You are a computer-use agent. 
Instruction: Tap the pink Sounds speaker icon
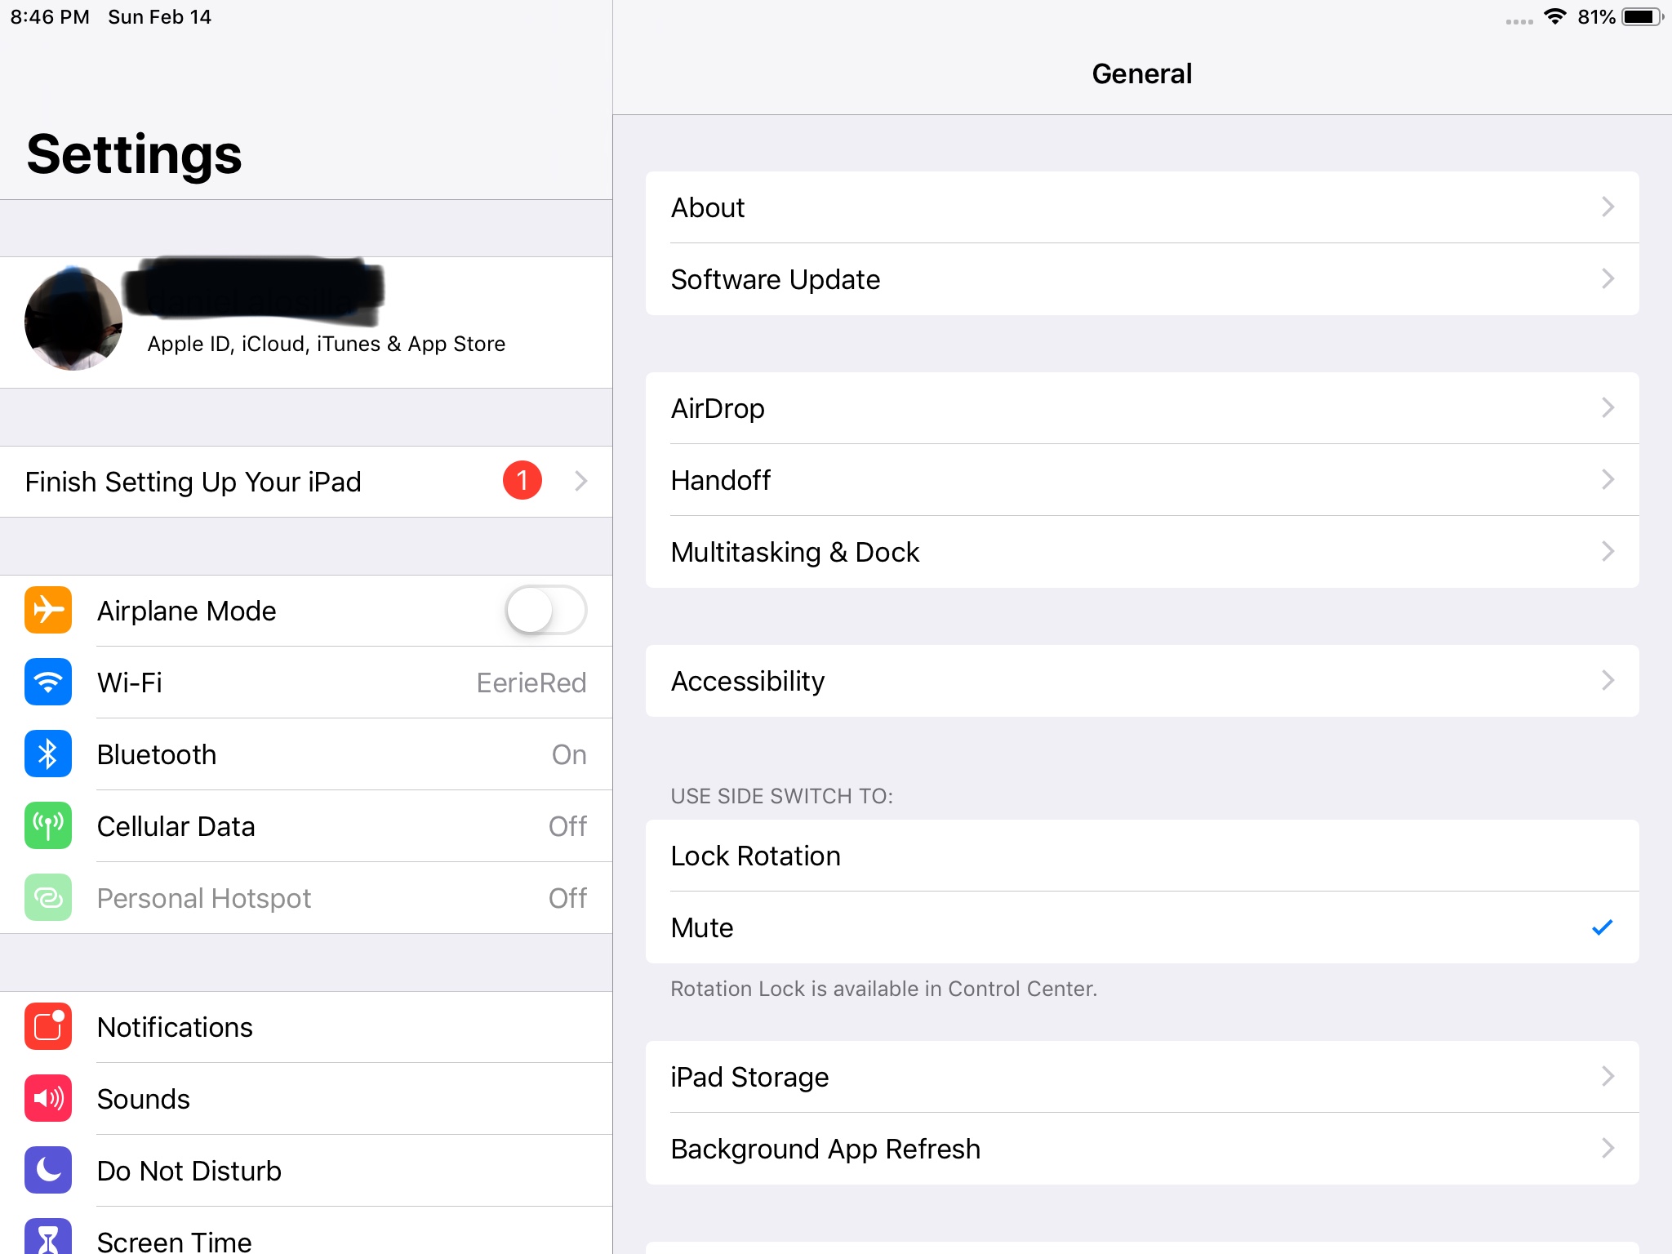(48, 1098)
